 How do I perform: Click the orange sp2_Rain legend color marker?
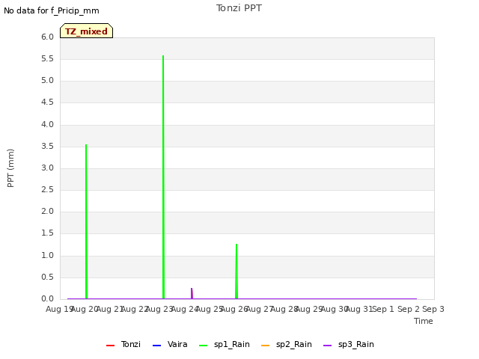[x=266, y=346]
